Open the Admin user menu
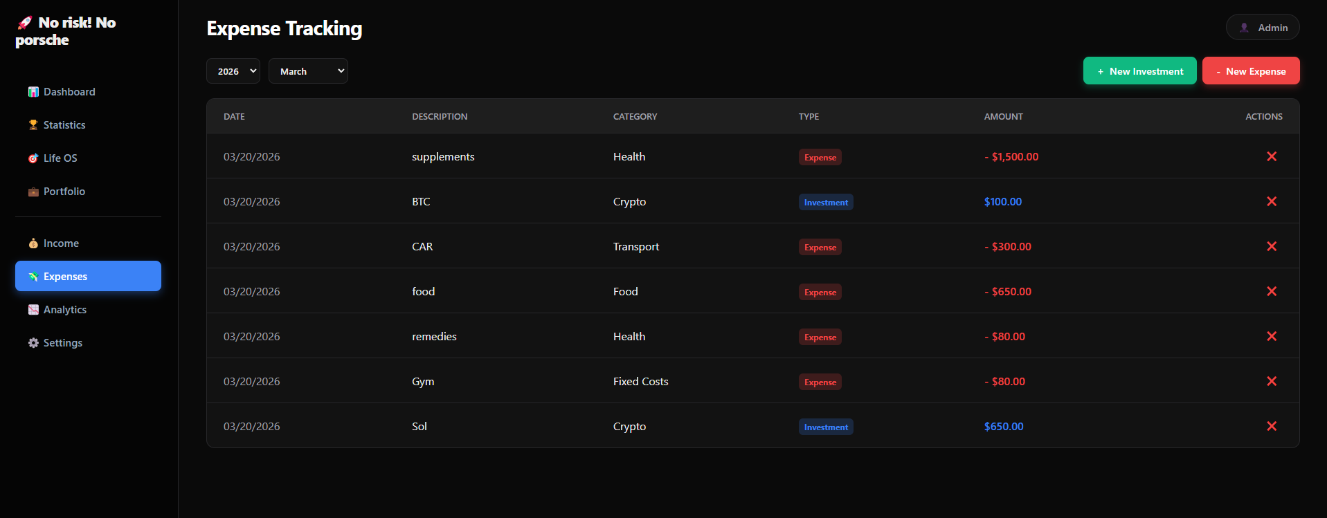 [1263, 28]
